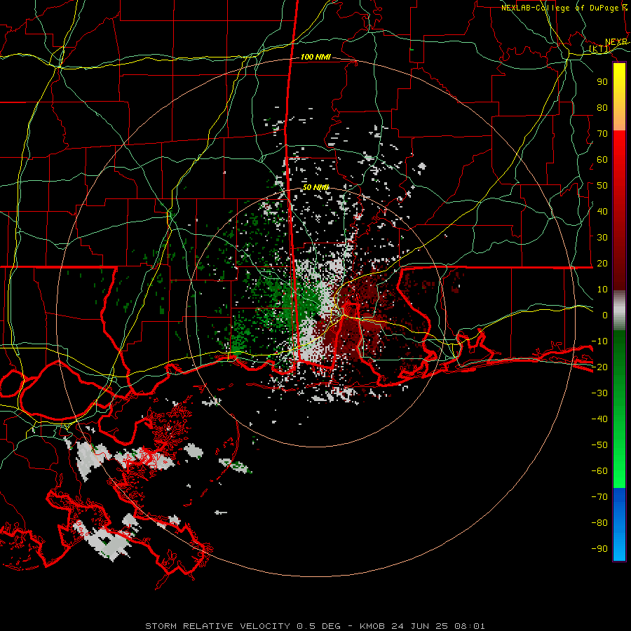Select the 40 value on the velocity scale
Screen dimensions: 631x631
[x=602, y=211]
